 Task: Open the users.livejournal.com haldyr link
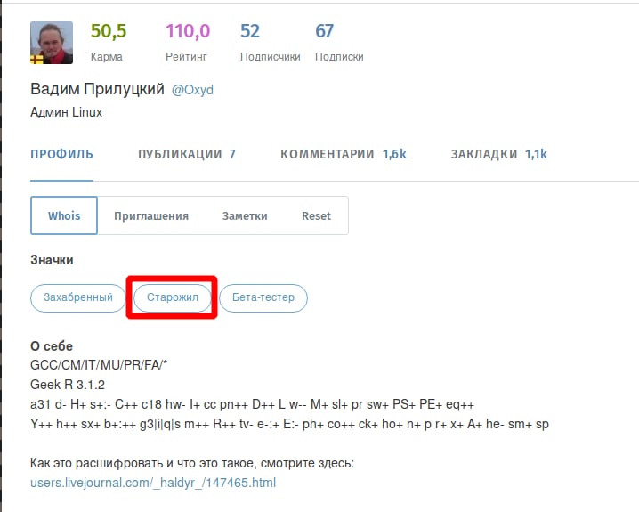pos(153,483)
